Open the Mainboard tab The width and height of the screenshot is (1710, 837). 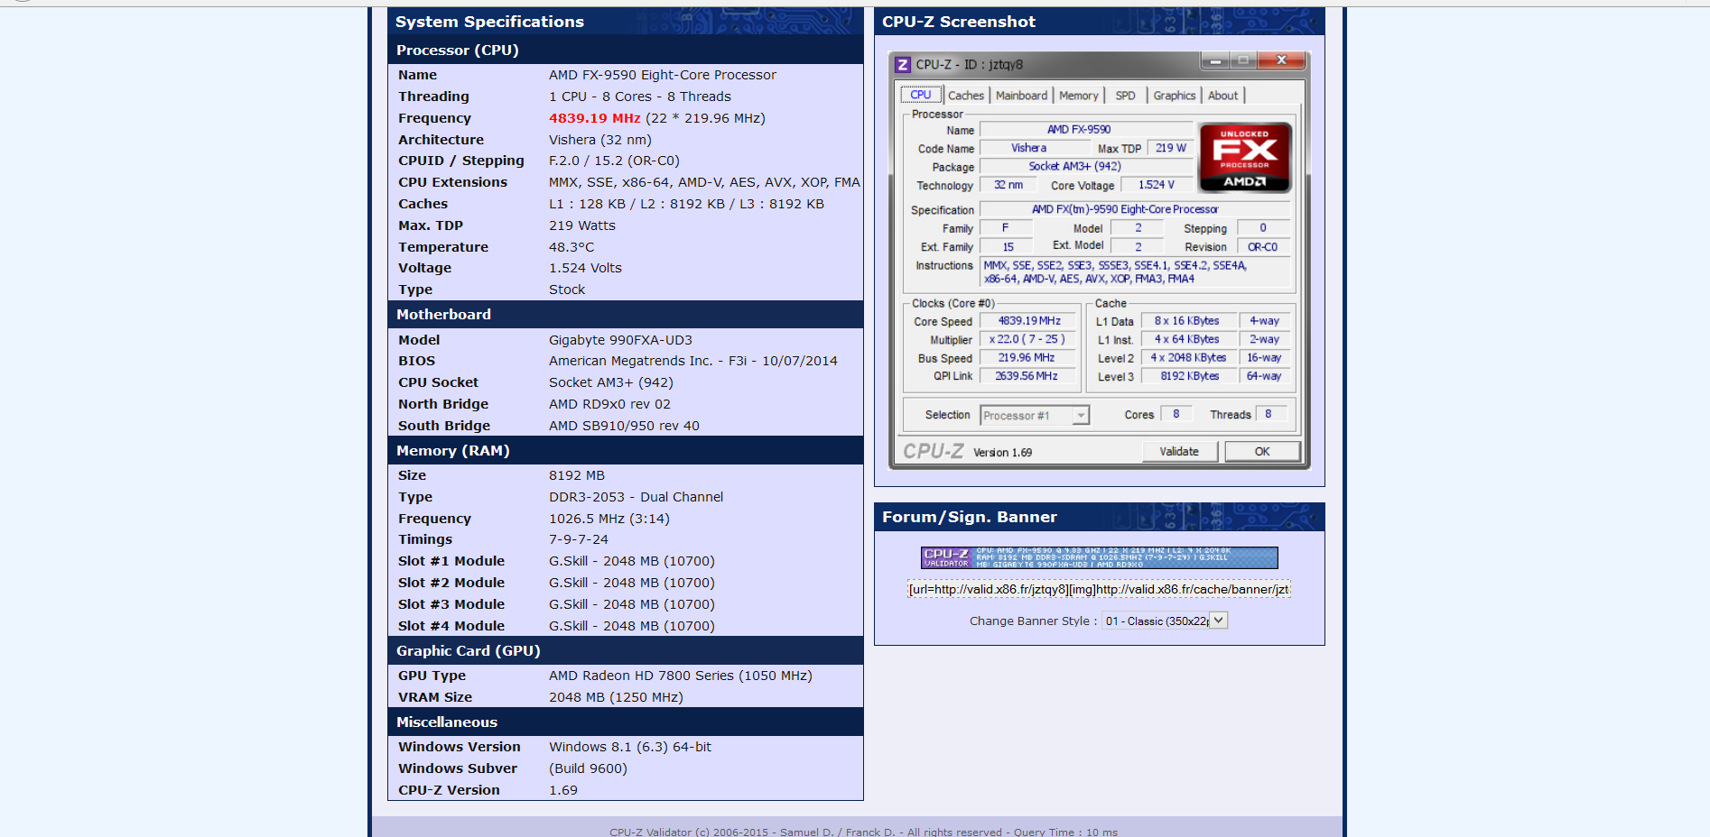pyautogui.click(x=1021, y=96)
